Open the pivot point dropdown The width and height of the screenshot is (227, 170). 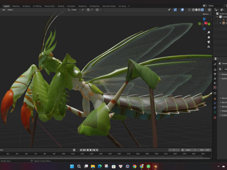pos(83,10)
